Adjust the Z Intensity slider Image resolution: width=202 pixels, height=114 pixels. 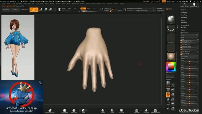pyautogui.click(x=89, y=11)
